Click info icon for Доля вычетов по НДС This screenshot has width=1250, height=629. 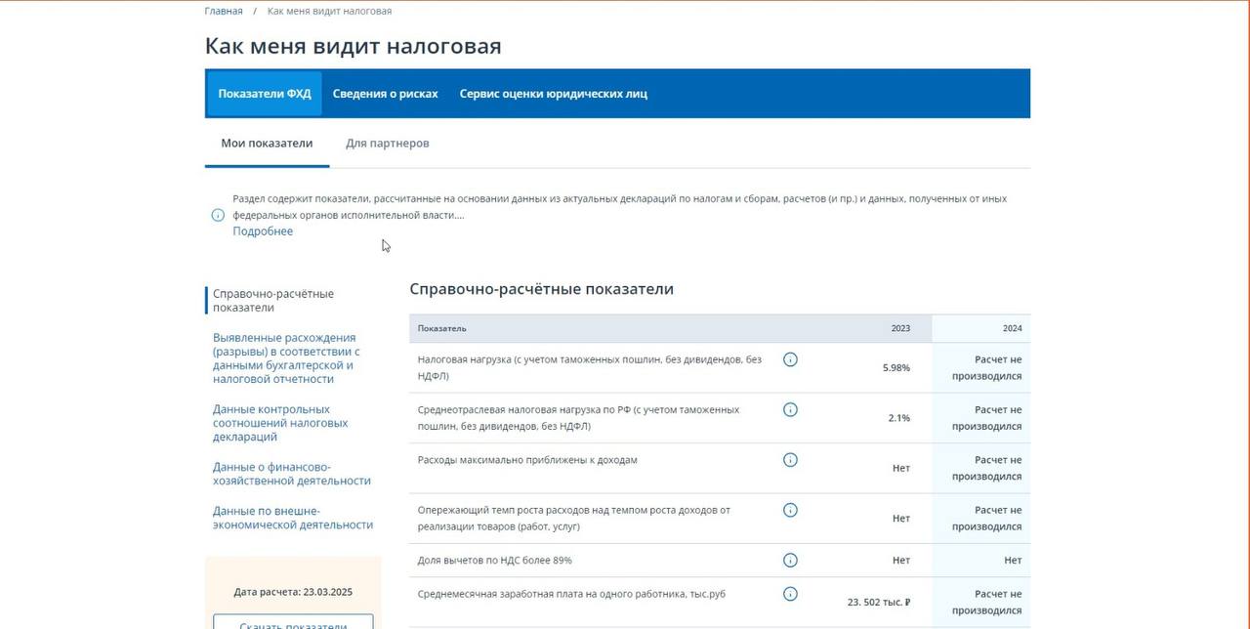(x=790, y=561)
